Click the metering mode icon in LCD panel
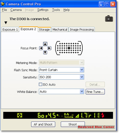 20,115
